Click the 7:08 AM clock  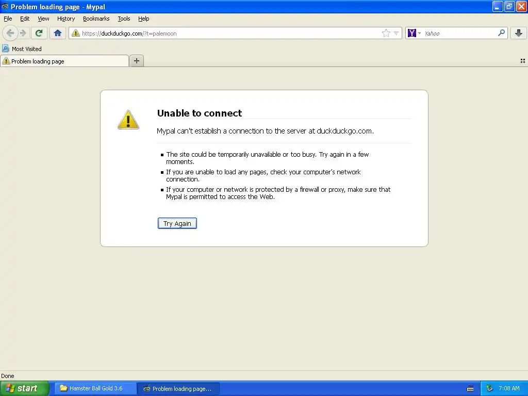[x=509, y=388]
